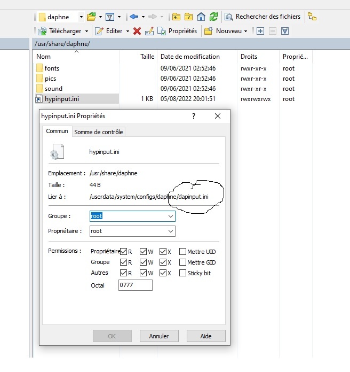Sort by the Droits column header
Image resolution: width=350 pixels, height=372 pixels.
(258, 57)
